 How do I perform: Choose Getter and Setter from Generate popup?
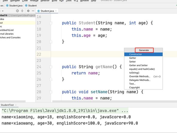click(138, 65)
